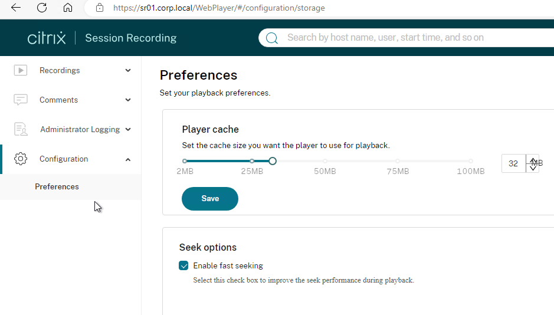
Task: Click the 50MB mark on cache slider
Action: (x=324, y=161)
